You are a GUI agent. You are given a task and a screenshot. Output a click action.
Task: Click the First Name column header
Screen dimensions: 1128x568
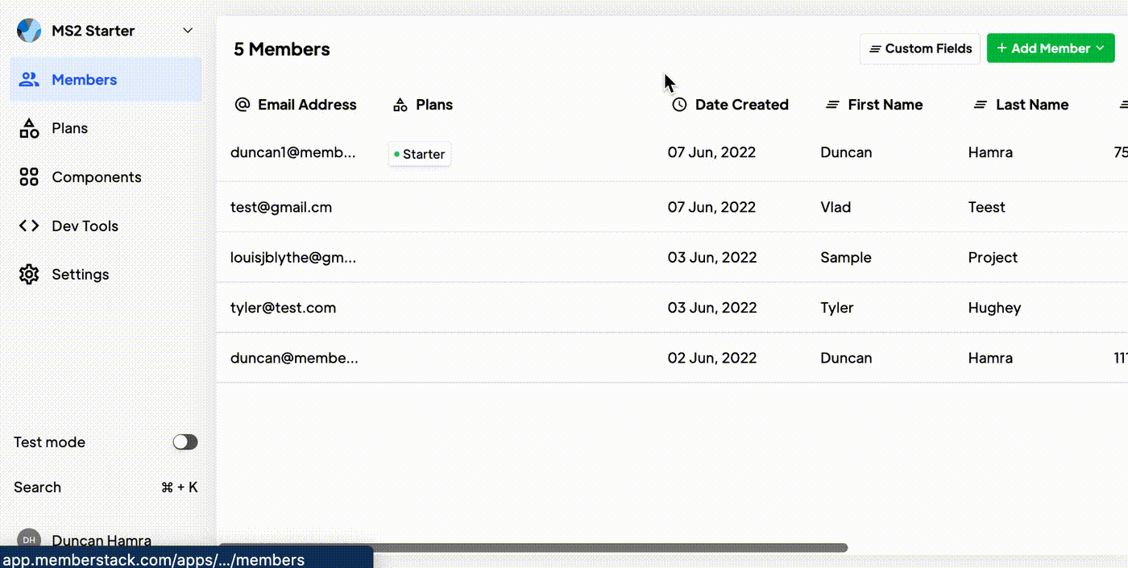click(x=875, y=105)
